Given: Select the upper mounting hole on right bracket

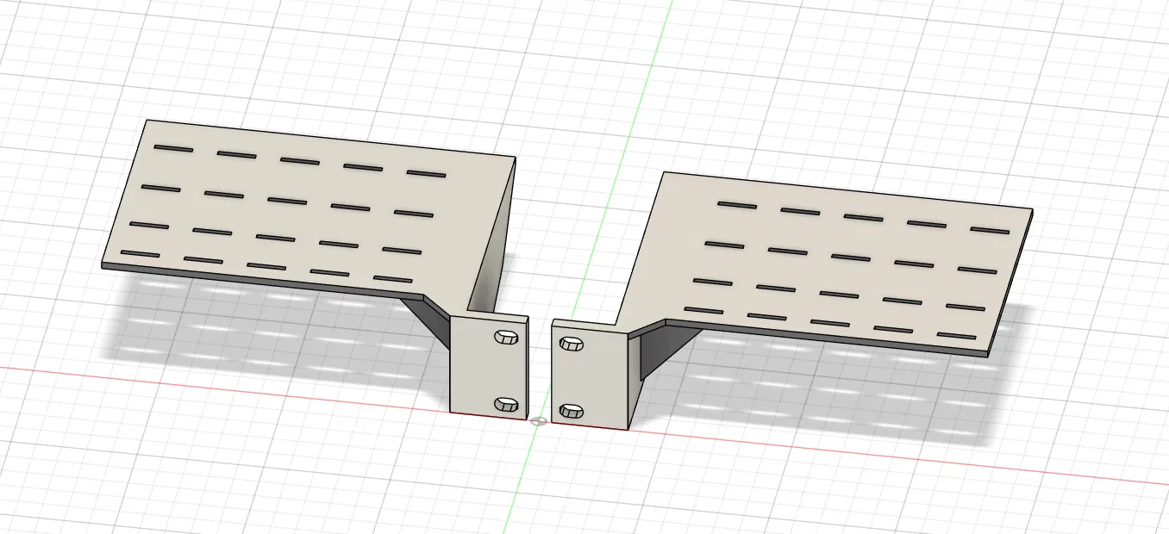Looking at the screenshot, I should point(571,344).
